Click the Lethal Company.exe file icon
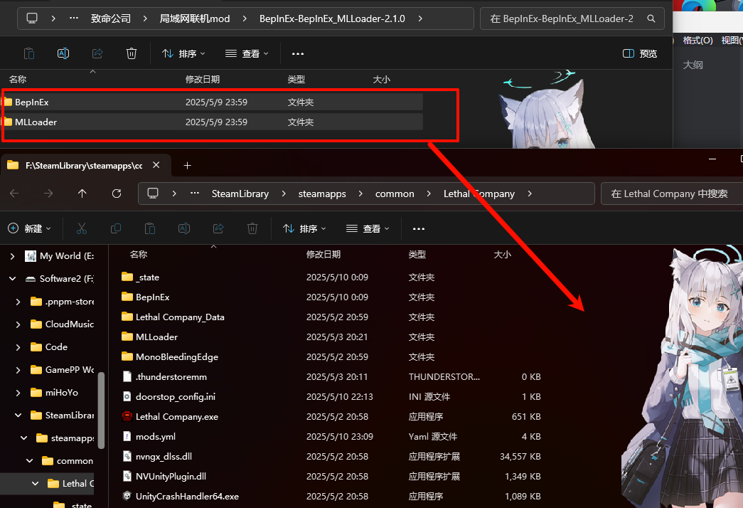Image resolution: width=743 pixels, height=508 pixels. 127,417
